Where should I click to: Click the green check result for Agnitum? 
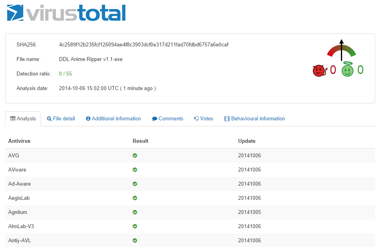135,212
